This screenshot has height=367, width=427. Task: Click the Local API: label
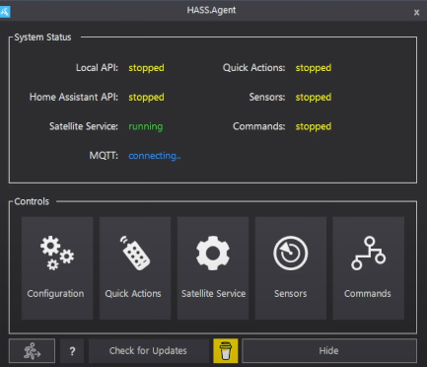click(97, 68)
